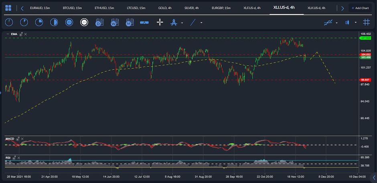Remove the MACD indicator with its X
This screenshot has height=183, width=377.
[x=22, y=139]
